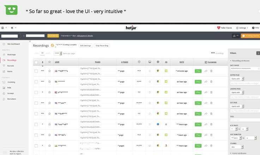Star the ***d**** recording
The height and width of the screenshot is (155, 260).
click(49, 145)
